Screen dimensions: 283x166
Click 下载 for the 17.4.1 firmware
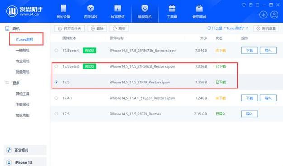(x=250, y=98)
